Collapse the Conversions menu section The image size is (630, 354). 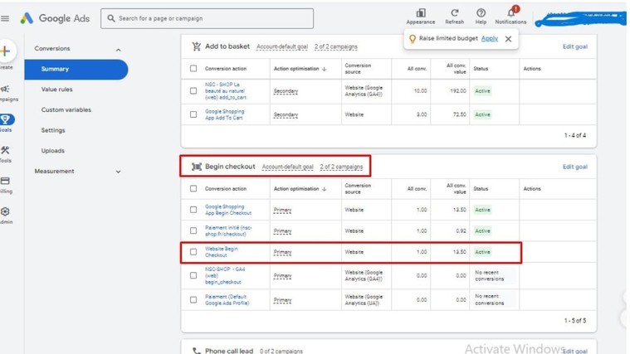click(118, 50)
